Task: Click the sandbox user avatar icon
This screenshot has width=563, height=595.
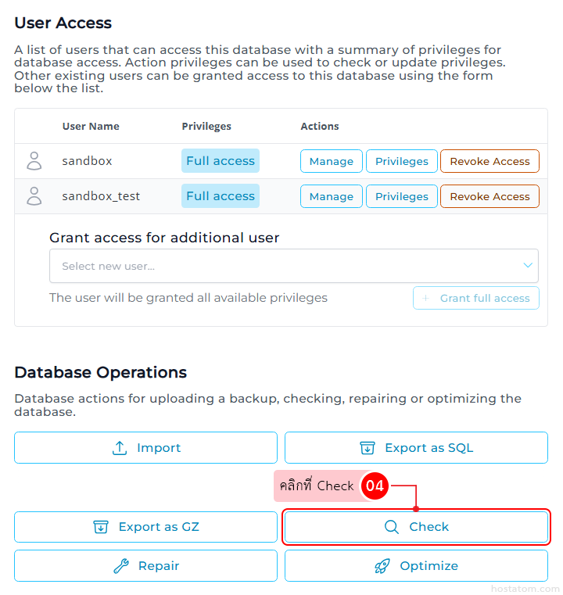Action: (x=34, y=161)
